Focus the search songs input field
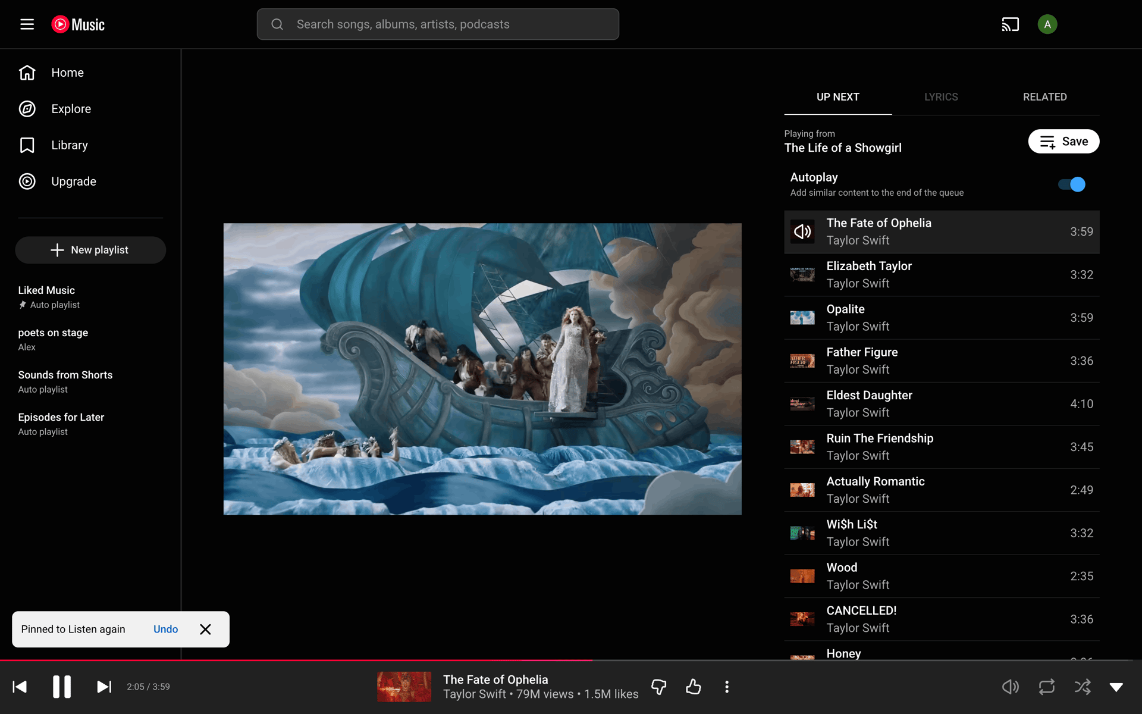Screen dimensions: 1142x714 (x=438, y=24)
